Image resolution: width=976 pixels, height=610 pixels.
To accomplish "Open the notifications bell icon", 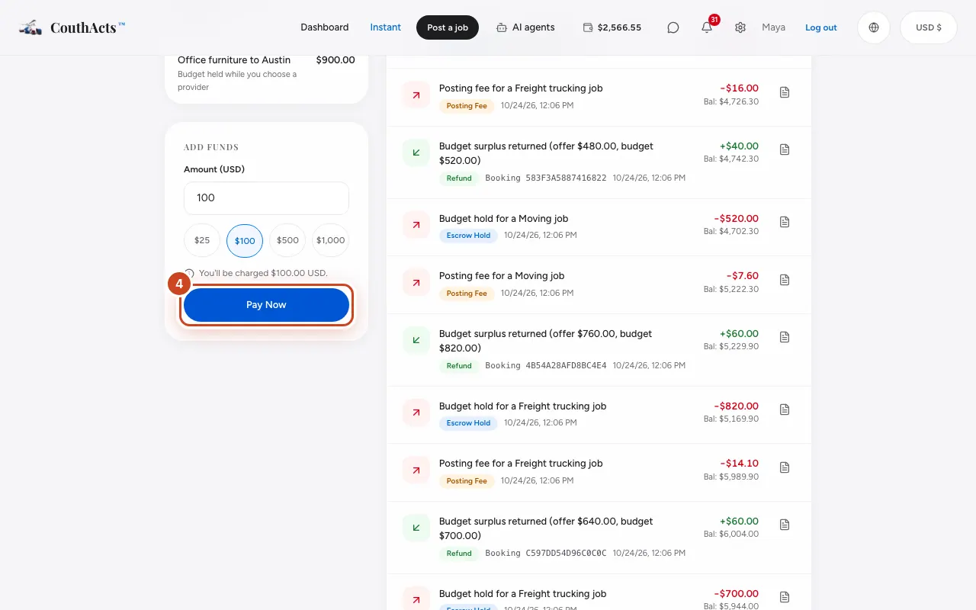I will click(707, 27).
